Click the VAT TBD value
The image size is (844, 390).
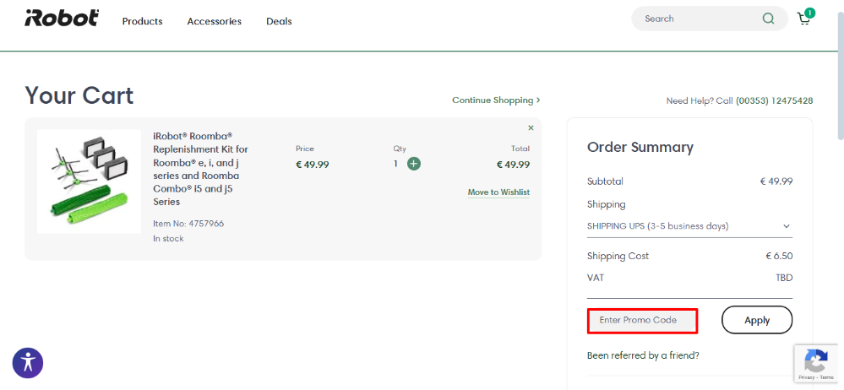(784, 278)
